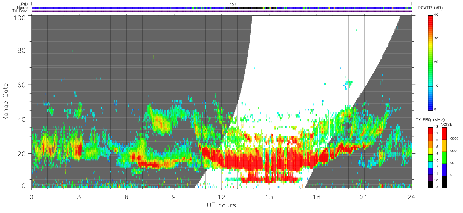Click the UT hours axis title
463x213 pixels.
[221, 205]
